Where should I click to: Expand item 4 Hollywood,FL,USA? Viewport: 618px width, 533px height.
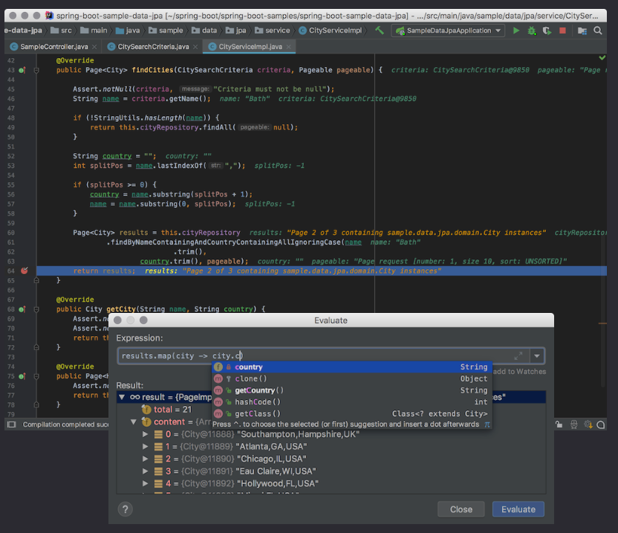[146, 483]
